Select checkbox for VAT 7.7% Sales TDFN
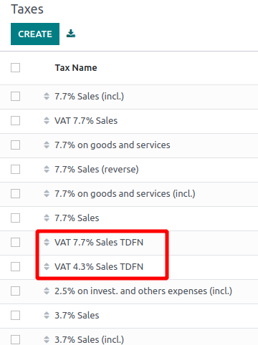Image resolution: width=258 pixels, height=345 pixels. click(15, 243)
